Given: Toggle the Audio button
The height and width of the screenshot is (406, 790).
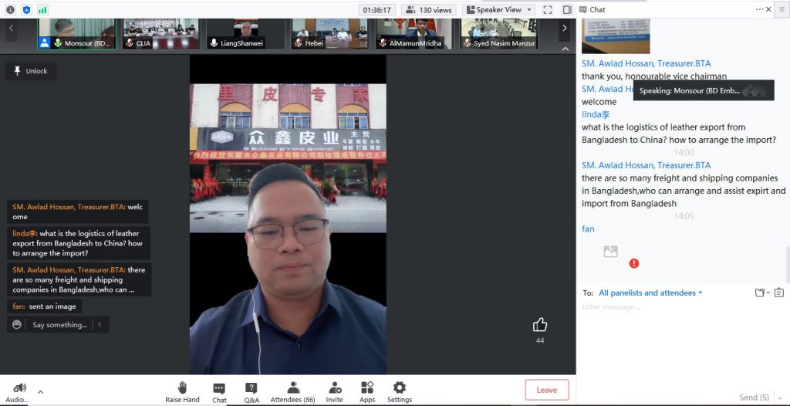Looking at the screenshot, I should 19,390.
